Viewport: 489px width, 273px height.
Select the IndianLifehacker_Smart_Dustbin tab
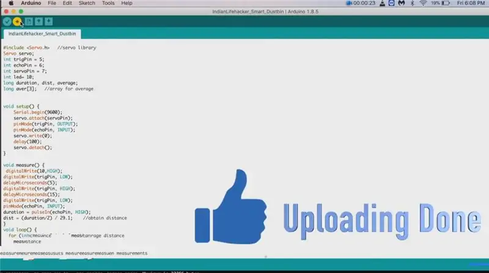click(42, 34)
